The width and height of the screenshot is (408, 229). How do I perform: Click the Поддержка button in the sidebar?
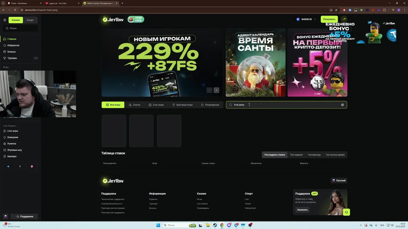25,216
